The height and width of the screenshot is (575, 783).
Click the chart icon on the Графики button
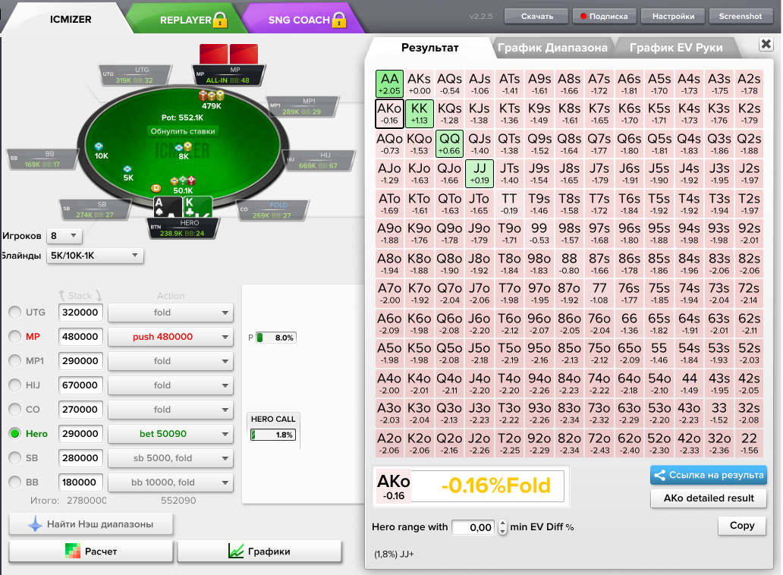coord(236,551)
